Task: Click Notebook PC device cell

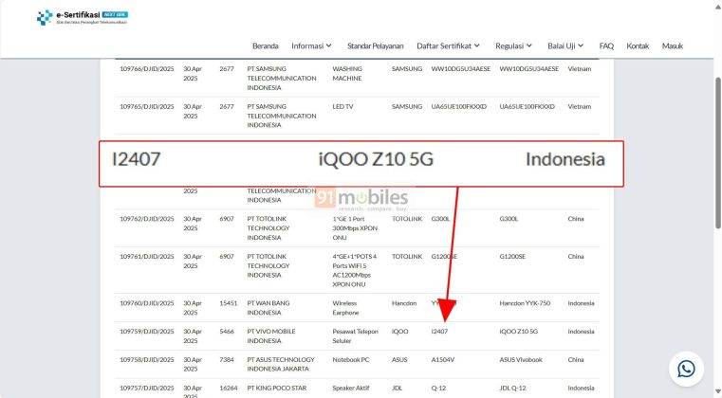Action: pos(351,359)
